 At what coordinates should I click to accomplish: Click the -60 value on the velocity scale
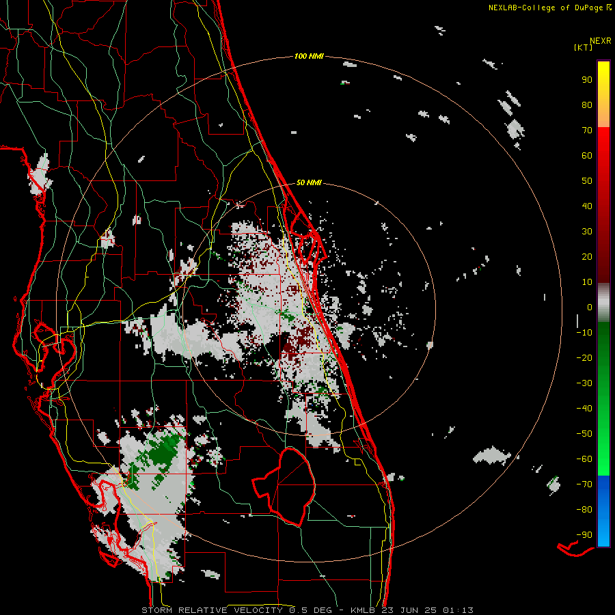click(584, 459)
